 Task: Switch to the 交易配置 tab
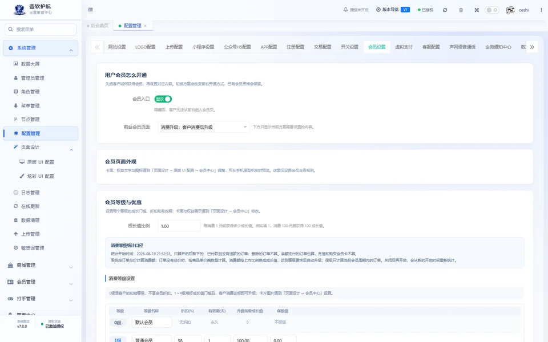click(323, 47)
